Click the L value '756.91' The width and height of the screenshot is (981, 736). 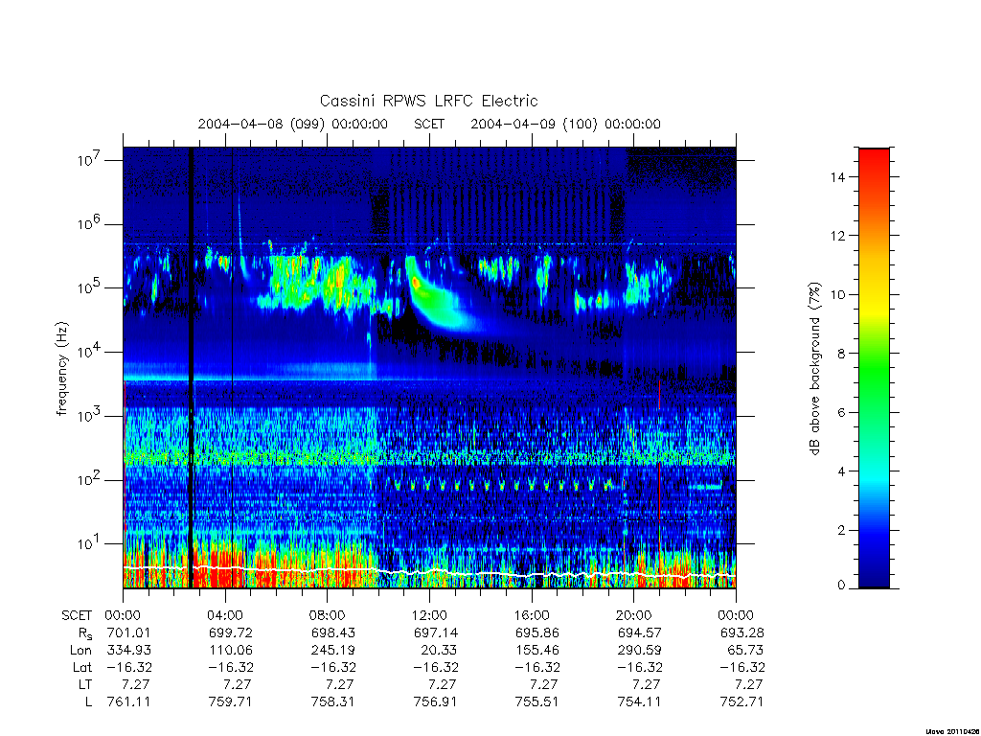pos(436,702)
